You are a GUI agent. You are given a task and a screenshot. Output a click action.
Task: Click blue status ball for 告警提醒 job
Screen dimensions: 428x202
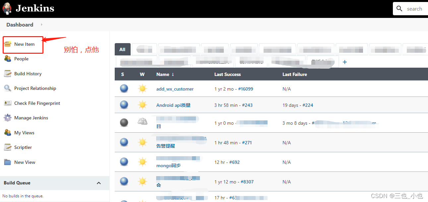pyautogui.click(x=124, y=142)
